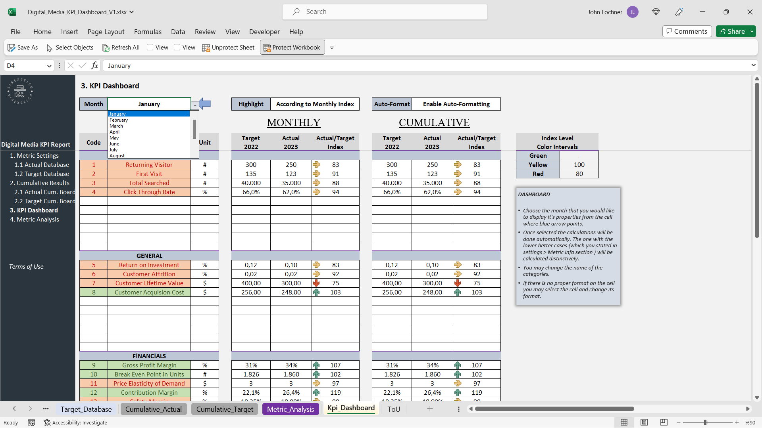The image size is (762, 428).
Task: Open the Review tab
Action: click(x=205, y=32)
